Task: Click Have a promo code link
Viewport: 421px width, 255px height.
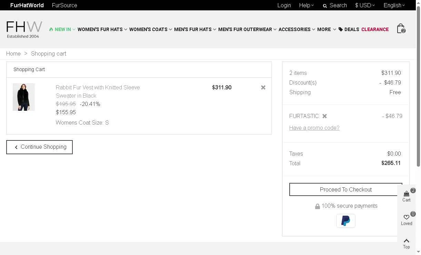Action: pos(314,128)
